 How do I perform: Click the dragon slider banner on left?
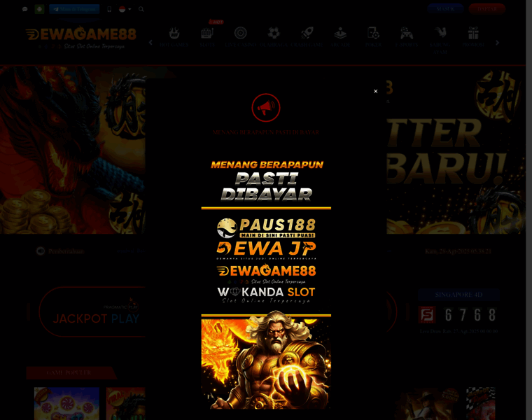coord(73,150)
